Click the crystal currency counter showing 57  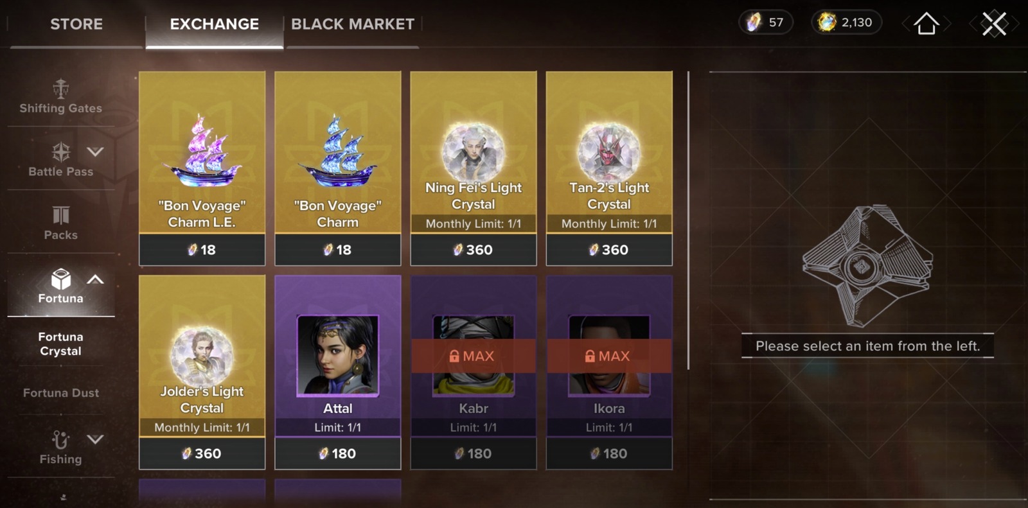(765, 22)
